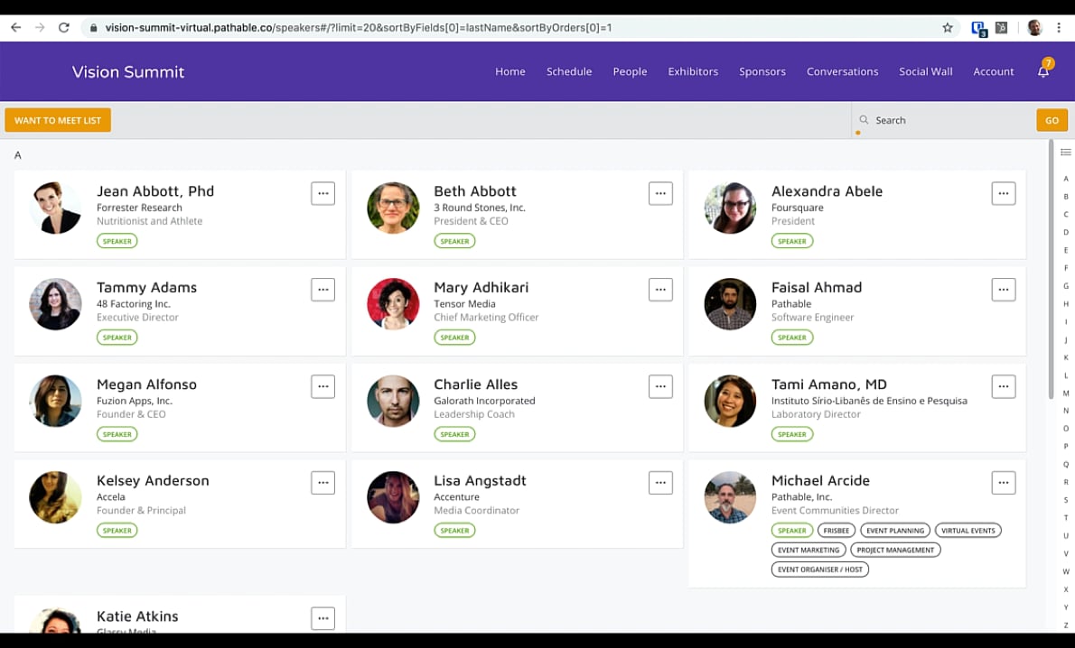Open Faisal Ahmad's profile photo

click(730, 304)
